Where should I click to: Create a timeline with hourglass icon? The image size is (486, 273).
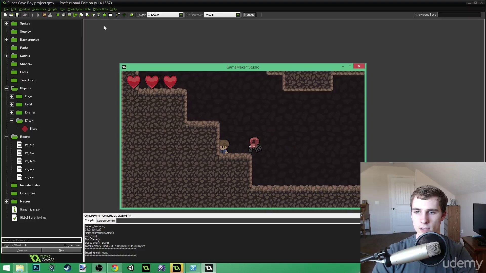pos(99,15)
